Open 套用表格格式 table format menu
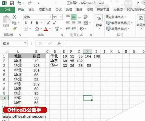The height and width of the screenshot is (121, 145). tap(119, 23)
